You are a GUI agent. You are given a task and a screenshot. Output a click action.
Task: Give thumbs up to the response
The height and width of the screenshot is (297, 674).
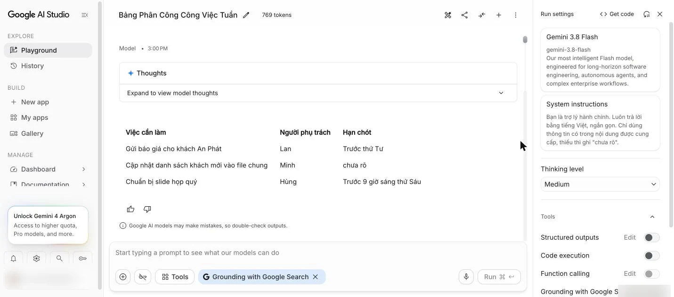(x=130, y=209)
